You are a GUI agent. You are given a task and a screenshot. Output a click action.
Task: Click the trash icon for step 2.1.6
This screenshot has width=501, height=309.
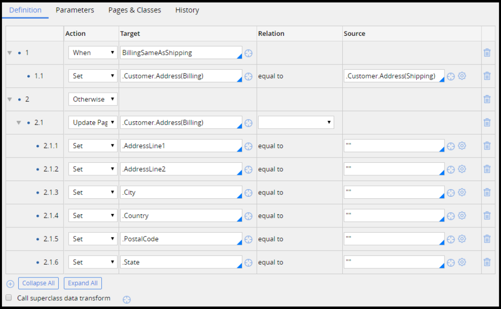point(487,262)
